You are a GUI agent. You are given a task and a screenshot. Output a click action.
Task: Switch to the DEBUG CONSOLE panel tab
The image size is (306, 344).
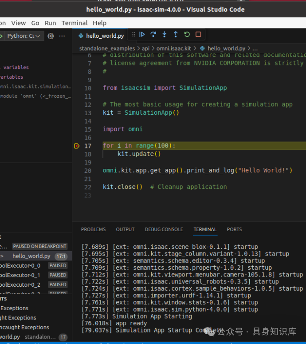point(164,229)
